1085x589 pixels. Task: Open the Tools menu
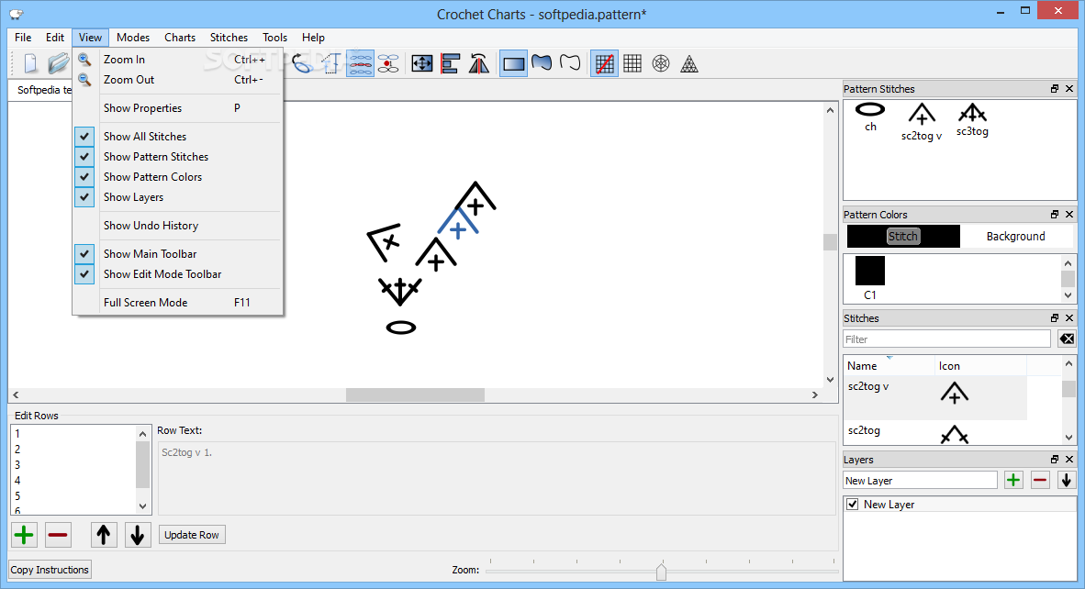click(274, 38)
